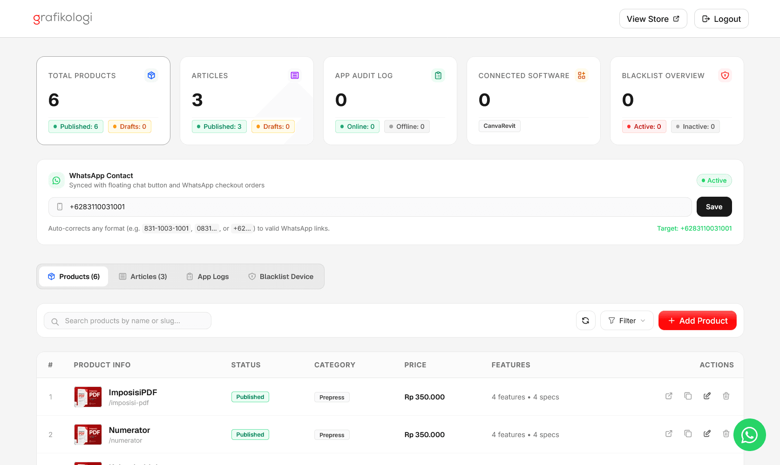Delete the ImposisiPDF product
780x465 pixels.
[x=726, y=396]
